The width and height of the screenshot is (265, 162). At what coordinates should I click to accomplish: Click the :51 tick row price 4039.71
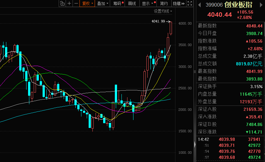[227, 146]
